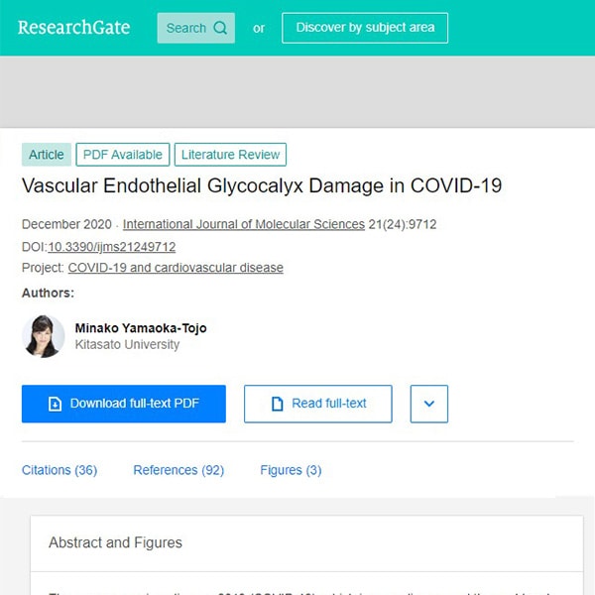
Task: Open International Journal of Molecular Sciences link
Action: coord(244,225)
